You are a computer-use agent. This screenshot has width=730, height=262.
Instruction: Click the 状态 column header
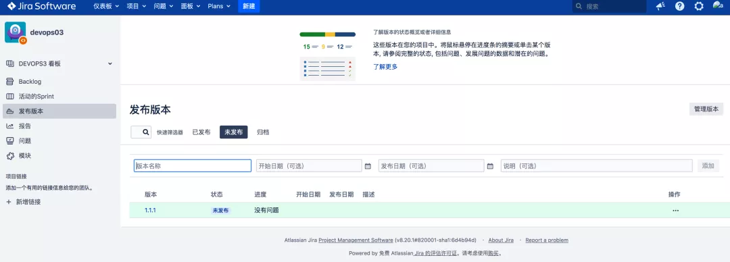coord(217,194)
